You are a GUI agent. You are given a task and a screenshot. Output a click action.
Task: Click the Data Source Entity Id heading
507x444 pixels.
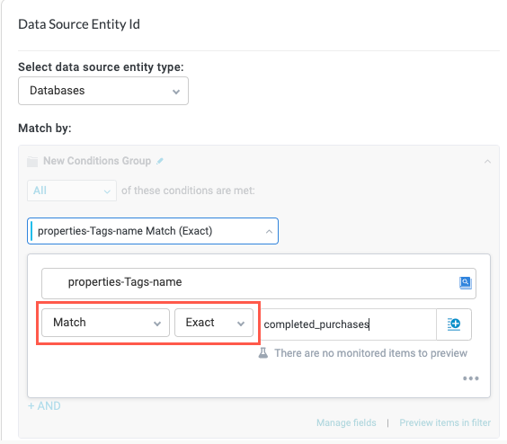point(79,24)
